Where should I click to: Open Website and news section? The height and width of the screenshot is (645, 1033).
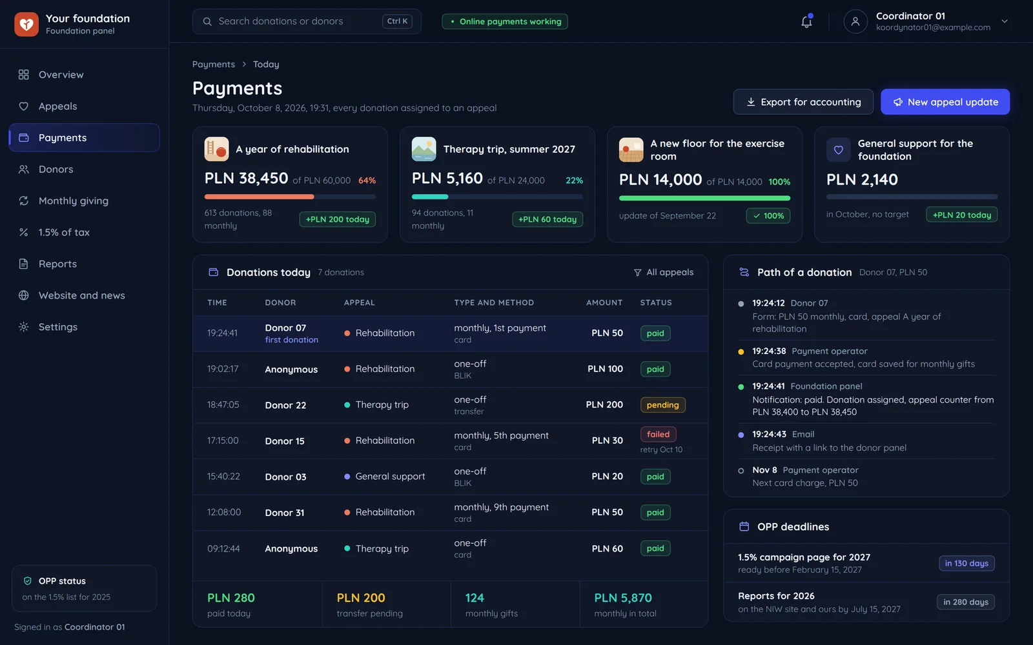[x=84, y=295]
